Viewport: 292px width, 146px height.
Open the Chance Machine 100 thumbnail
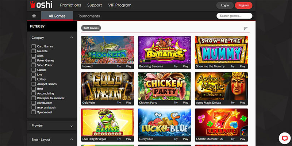tap(222, 122)
